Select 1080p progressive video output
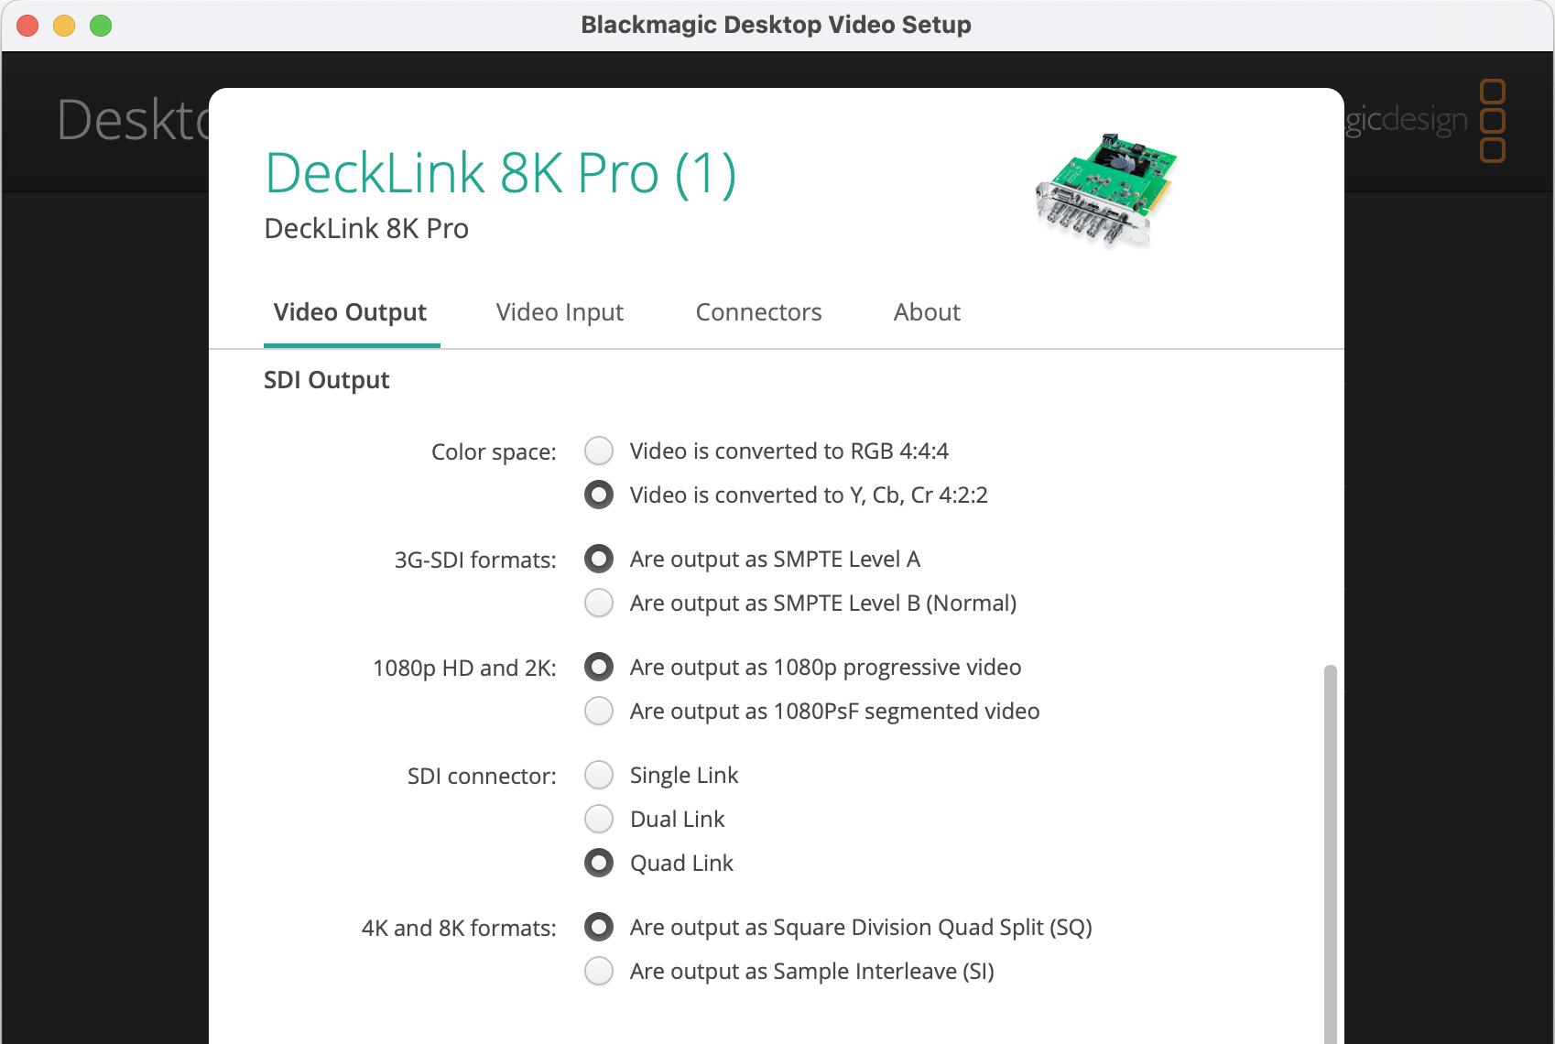 tap(599, 667)
